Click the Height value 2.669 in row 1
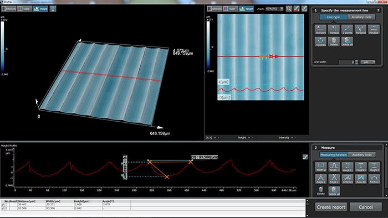 [x=78, y=205]
